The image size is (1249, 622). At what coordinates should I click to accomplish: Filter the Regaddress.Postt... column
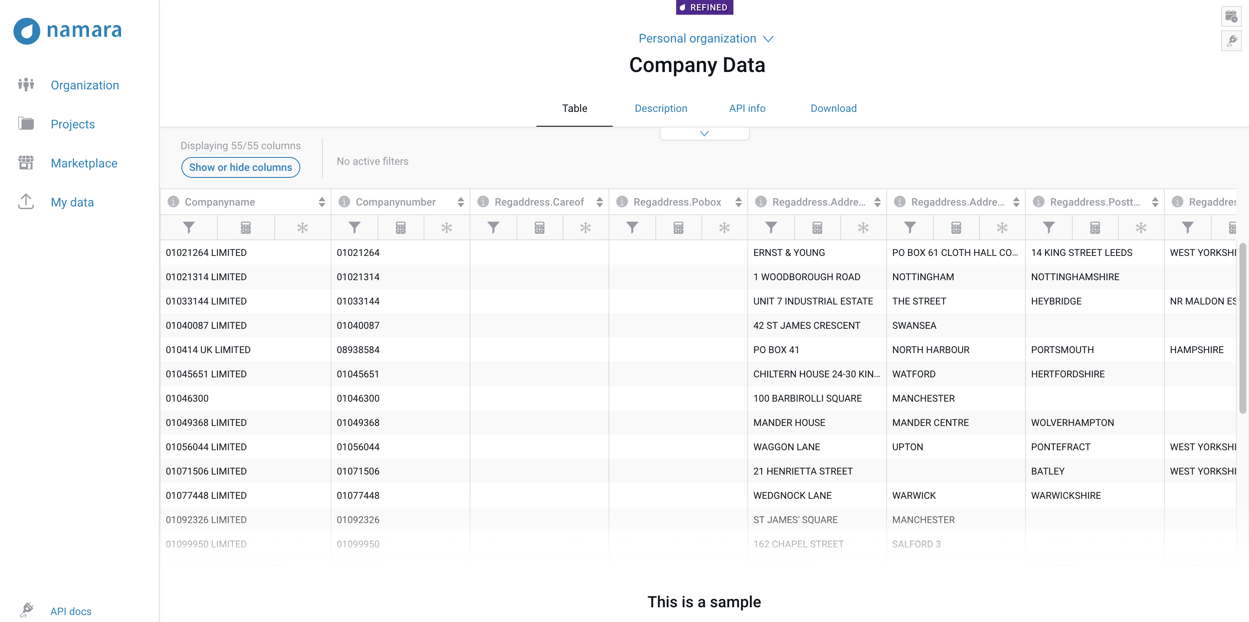click(x=1049, y=228)
